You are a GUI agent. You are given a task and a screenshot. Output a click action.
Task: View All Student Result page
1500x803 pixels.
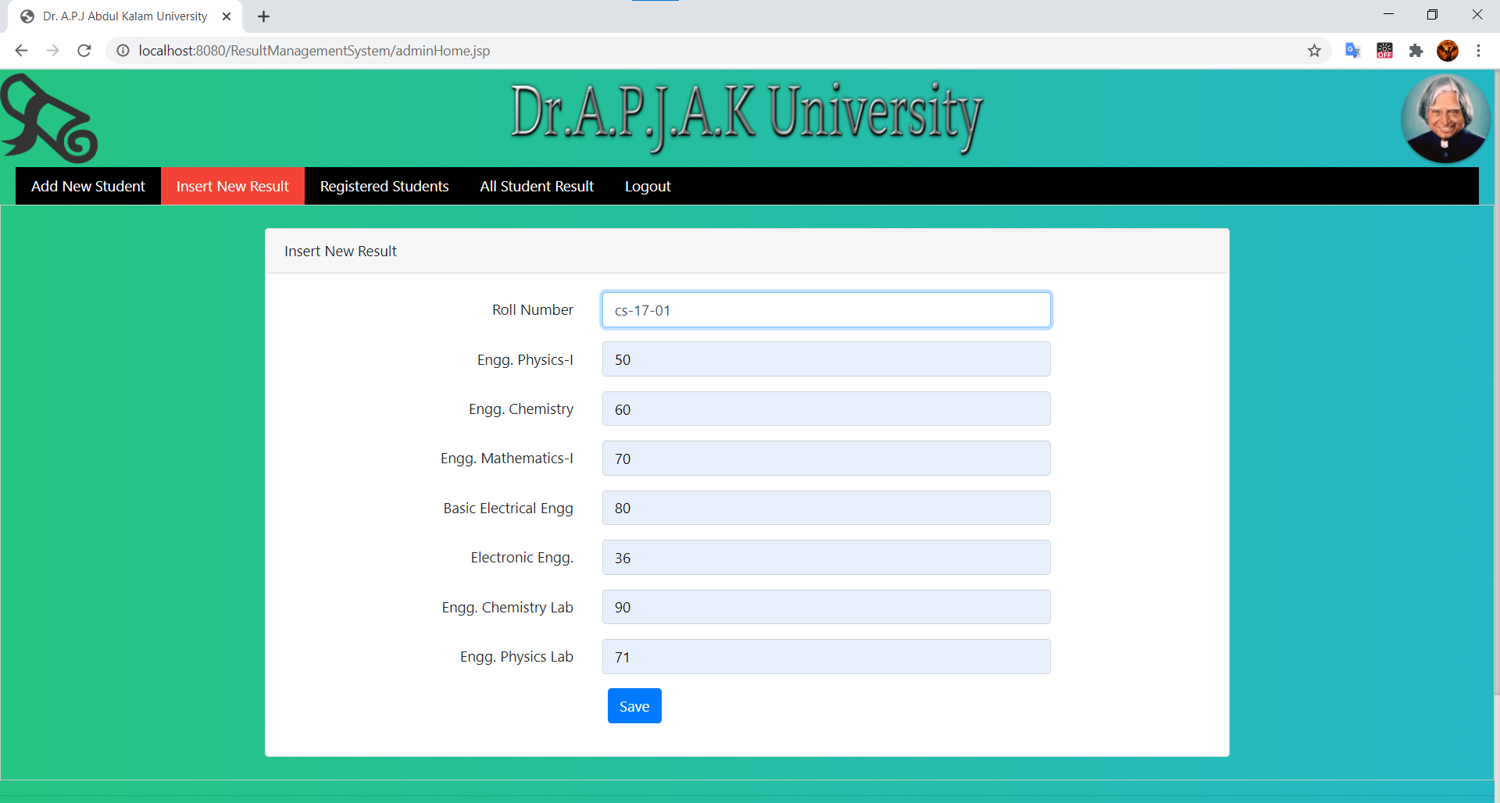coord(537,186)
